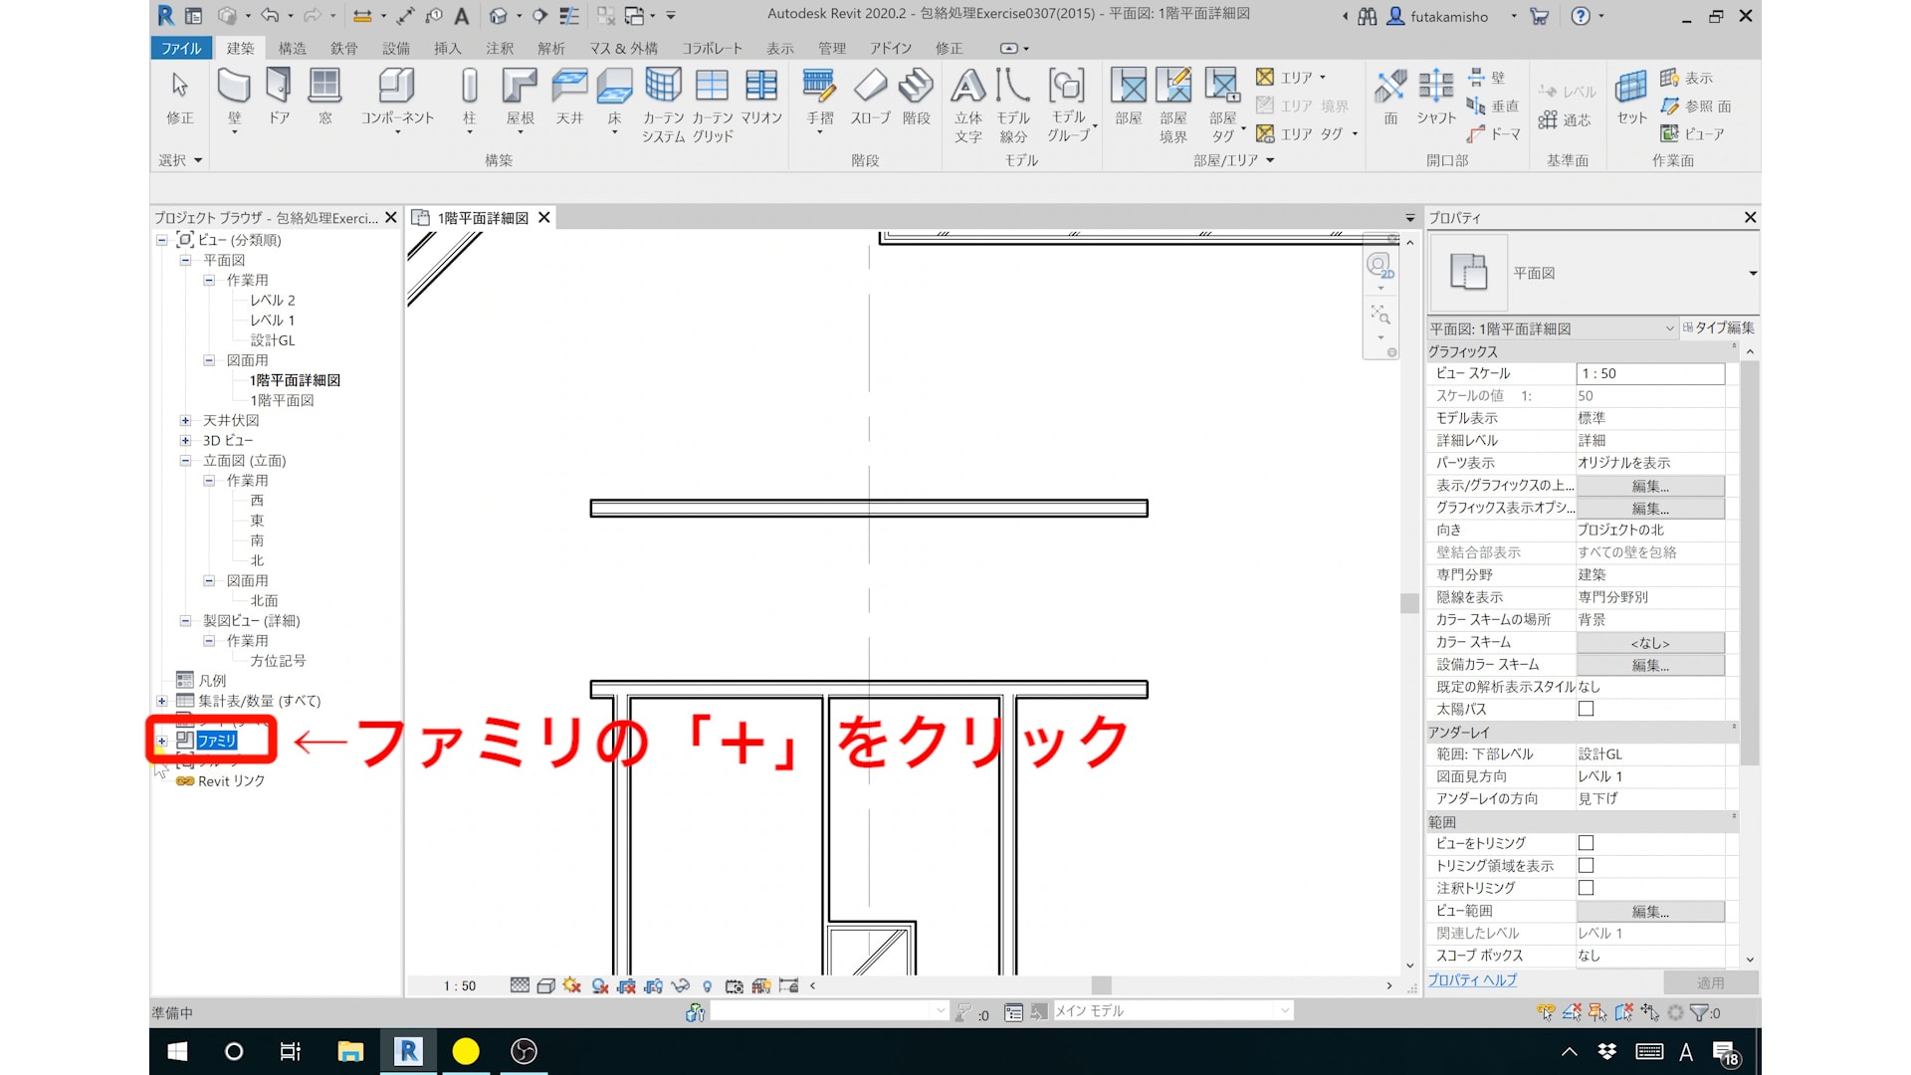Image resolution: width=1911 pixels, height=1075 pixels.
Task: Enable the Sun Path (太陽パス) checkbox
Action: [1586, 709]
